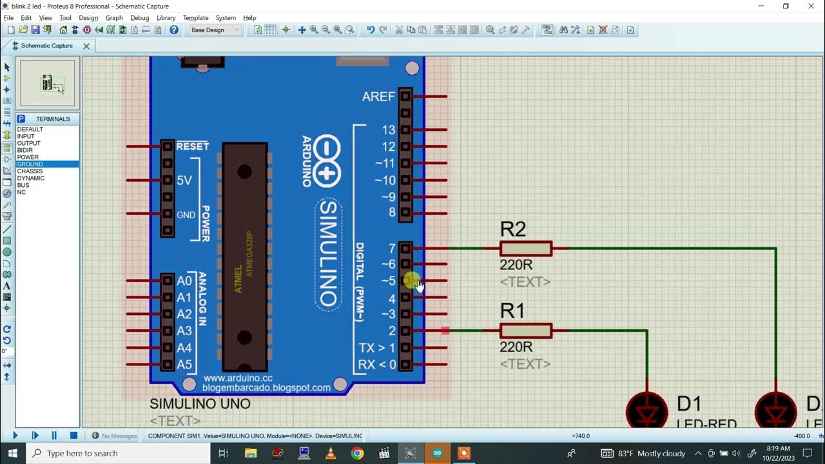Search and tag with the binoculars icon
Image resolution: width=825 pixels, height=464 pixels.
coord(563,30)
